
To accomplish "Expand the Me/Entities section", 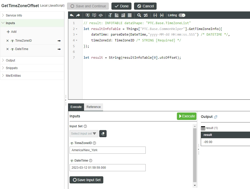I will pyautogui.click(x=32, y=76).
